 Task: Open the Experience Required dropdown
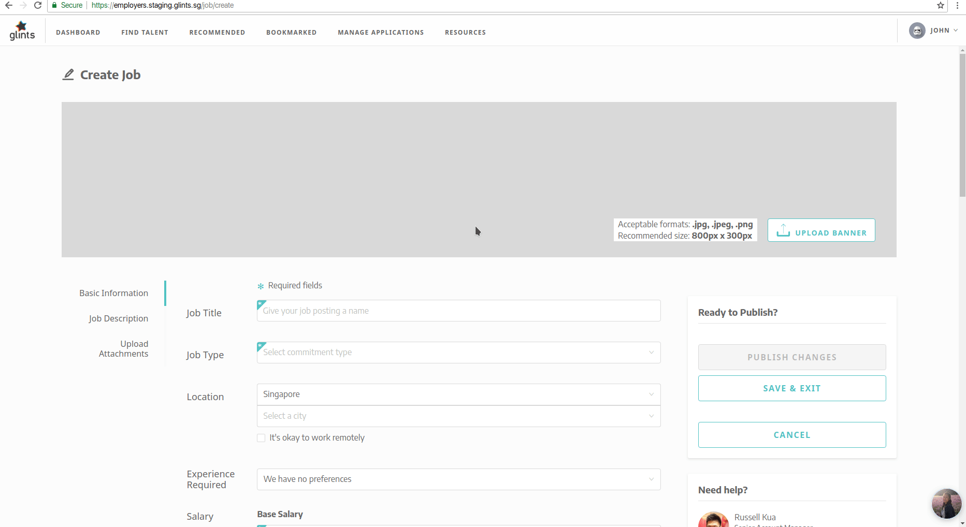[458, 479]
